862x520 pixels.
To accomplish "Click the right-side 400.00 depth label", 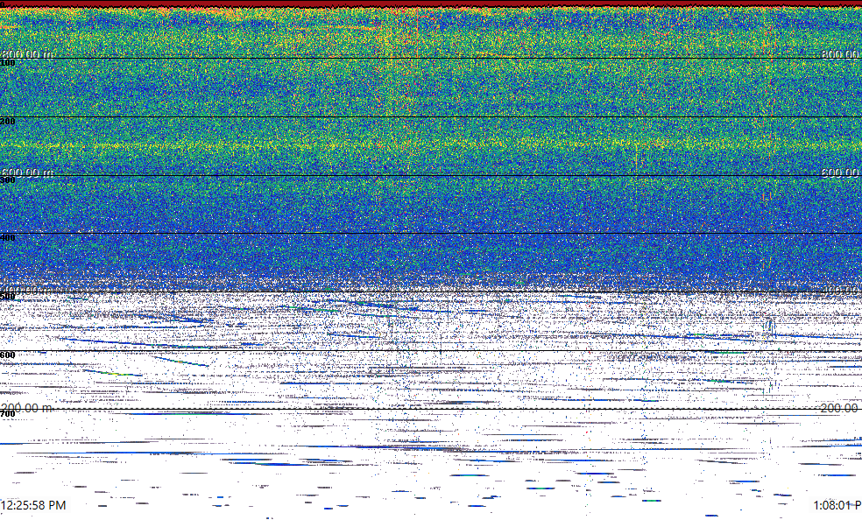I will coord(840,290).
